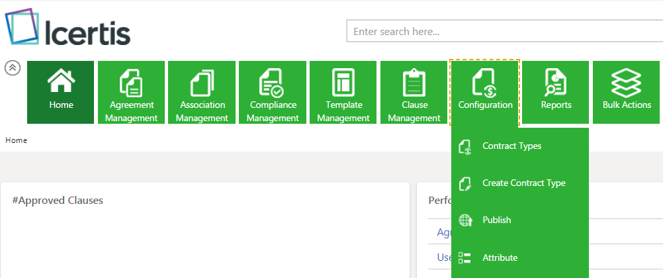This screenshot has width=663, height=278.
Task: Click the list icon beside Attribute
Action: (464, 257)
